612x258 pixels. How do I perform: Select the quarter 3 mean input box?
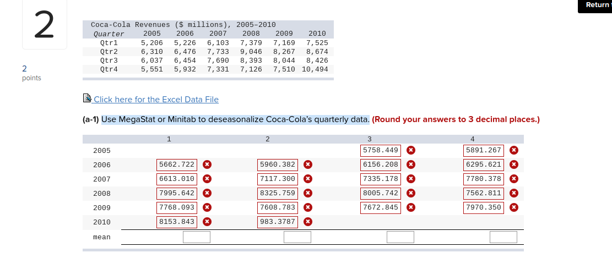400,237
